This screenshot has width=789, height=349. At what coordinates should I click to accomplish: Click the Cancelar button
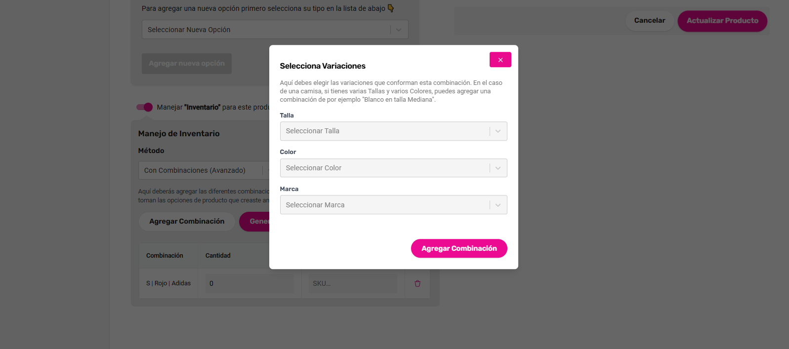[649, 21]
